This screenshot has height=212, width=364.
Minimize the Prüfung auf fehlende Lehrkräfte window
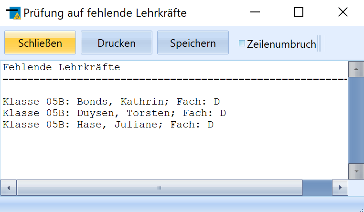[255, 12]
